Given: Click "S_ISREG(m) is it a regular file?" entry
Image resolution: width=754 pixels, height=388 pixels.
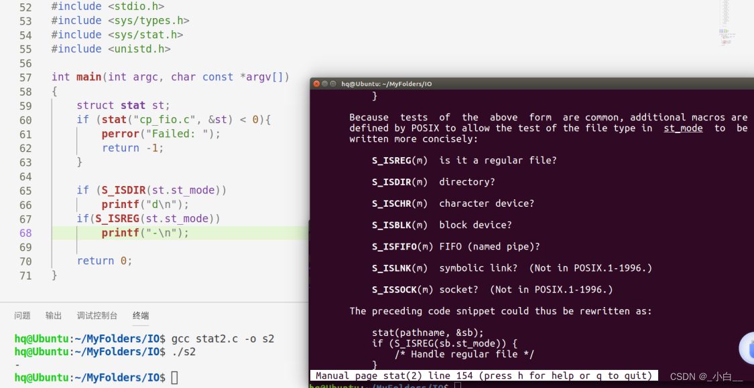Looking at the screenshot, I should pos(464,161).
